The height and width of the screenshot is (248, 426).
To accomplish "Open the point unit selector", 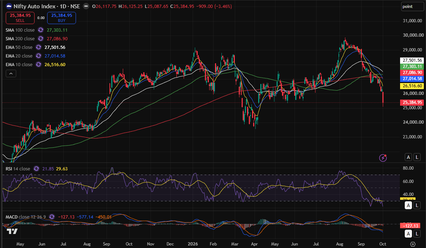I will [412, 6].
